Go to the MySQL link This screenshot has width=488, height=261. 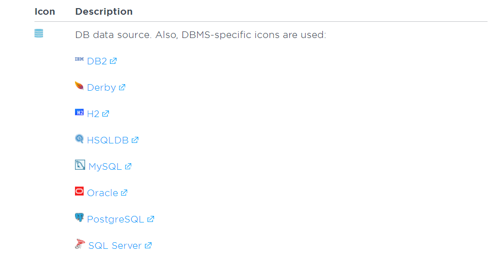pyautogui.click(x=105, y=167)
